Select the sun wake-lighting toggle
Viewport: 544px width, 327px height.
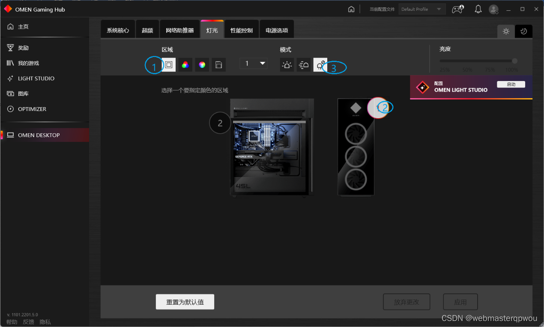[x=506, y=31]
